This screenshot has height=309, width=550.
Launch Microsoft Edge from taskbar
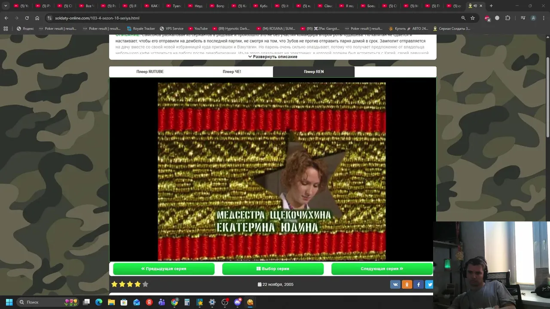point(99,302)
